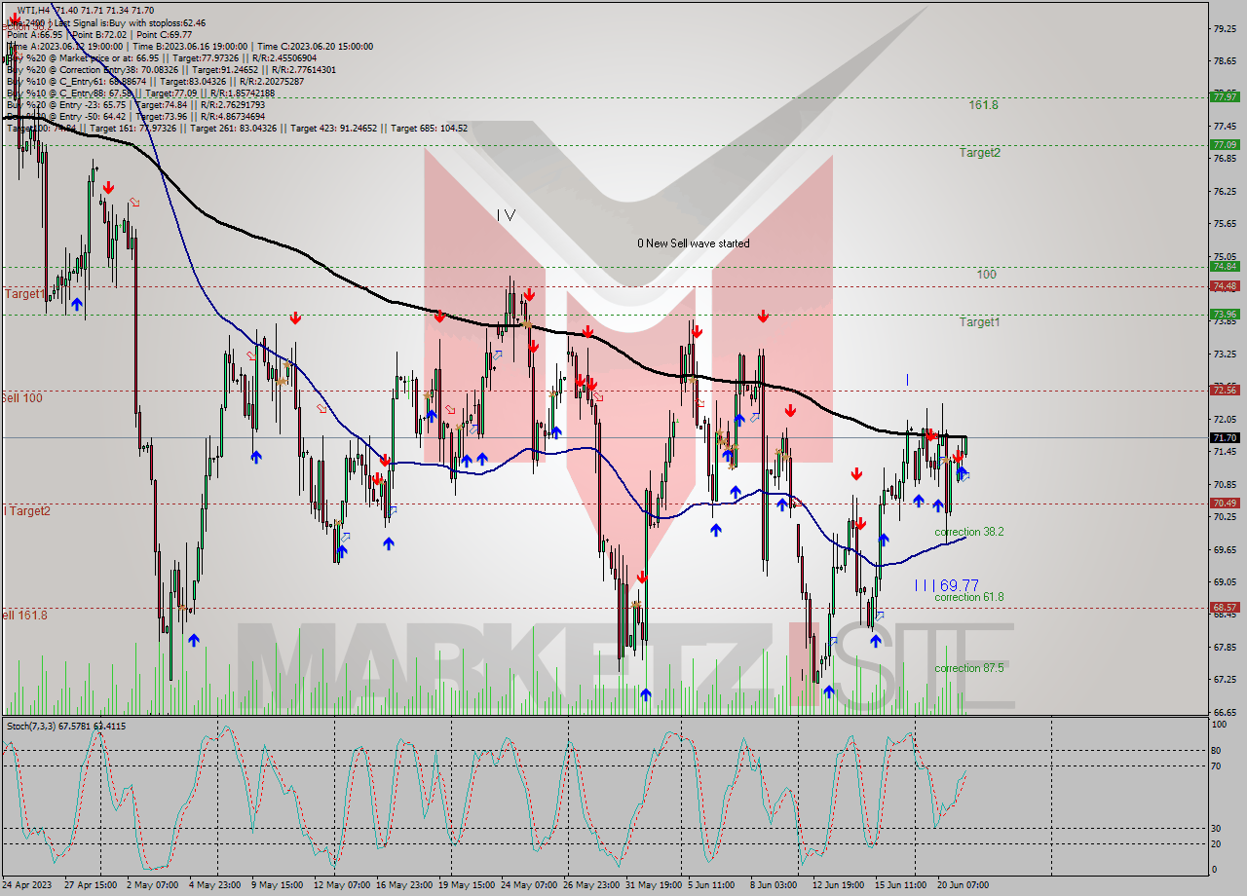
Task: Click the Stoch(7,3,3) indicator label
Action: coord(66,726)
